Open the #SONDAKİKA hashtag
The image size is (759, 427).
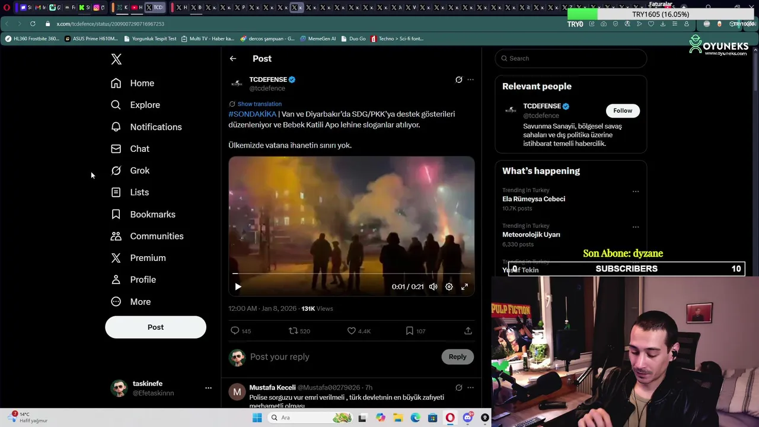(x=253, y=114)
